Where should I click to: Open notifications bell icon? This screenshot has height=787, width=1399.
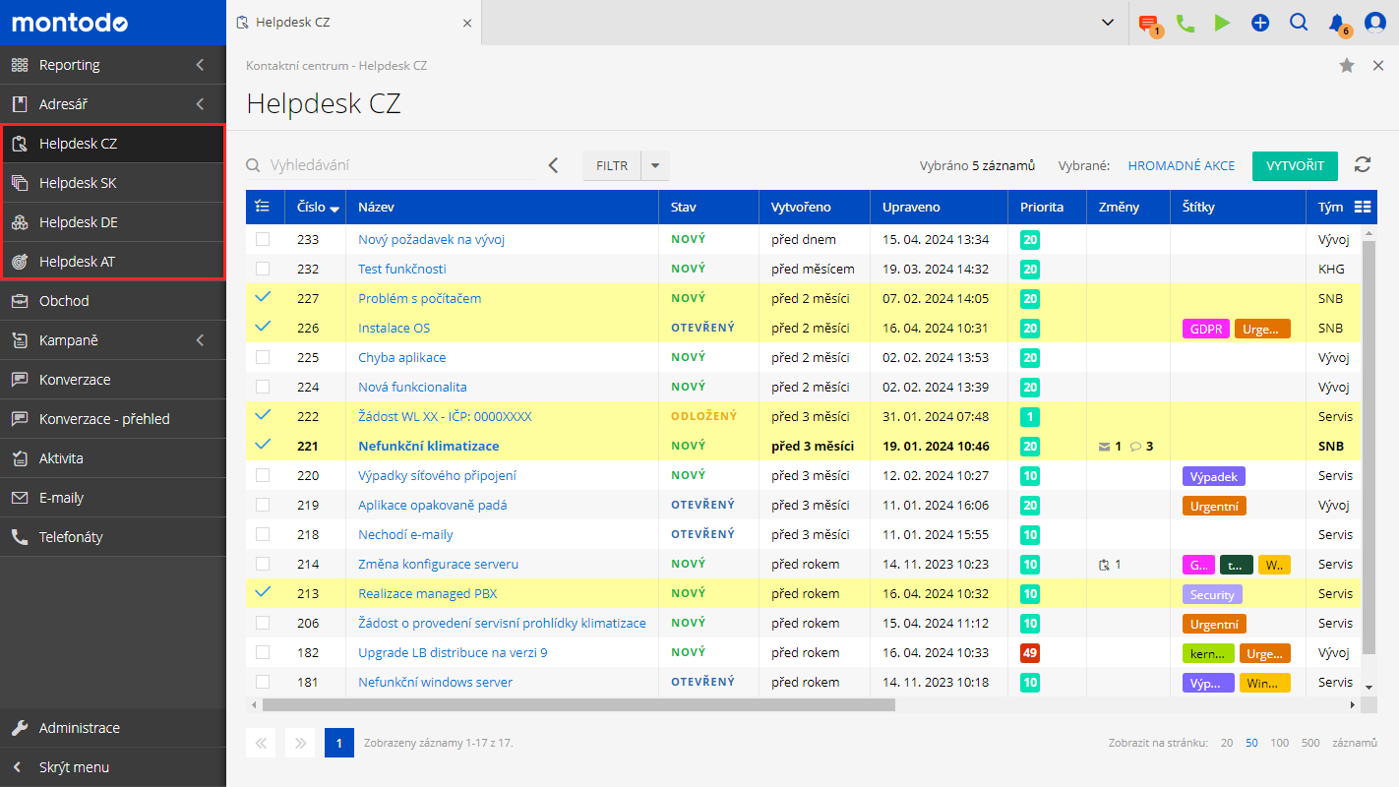(1336, 23)
